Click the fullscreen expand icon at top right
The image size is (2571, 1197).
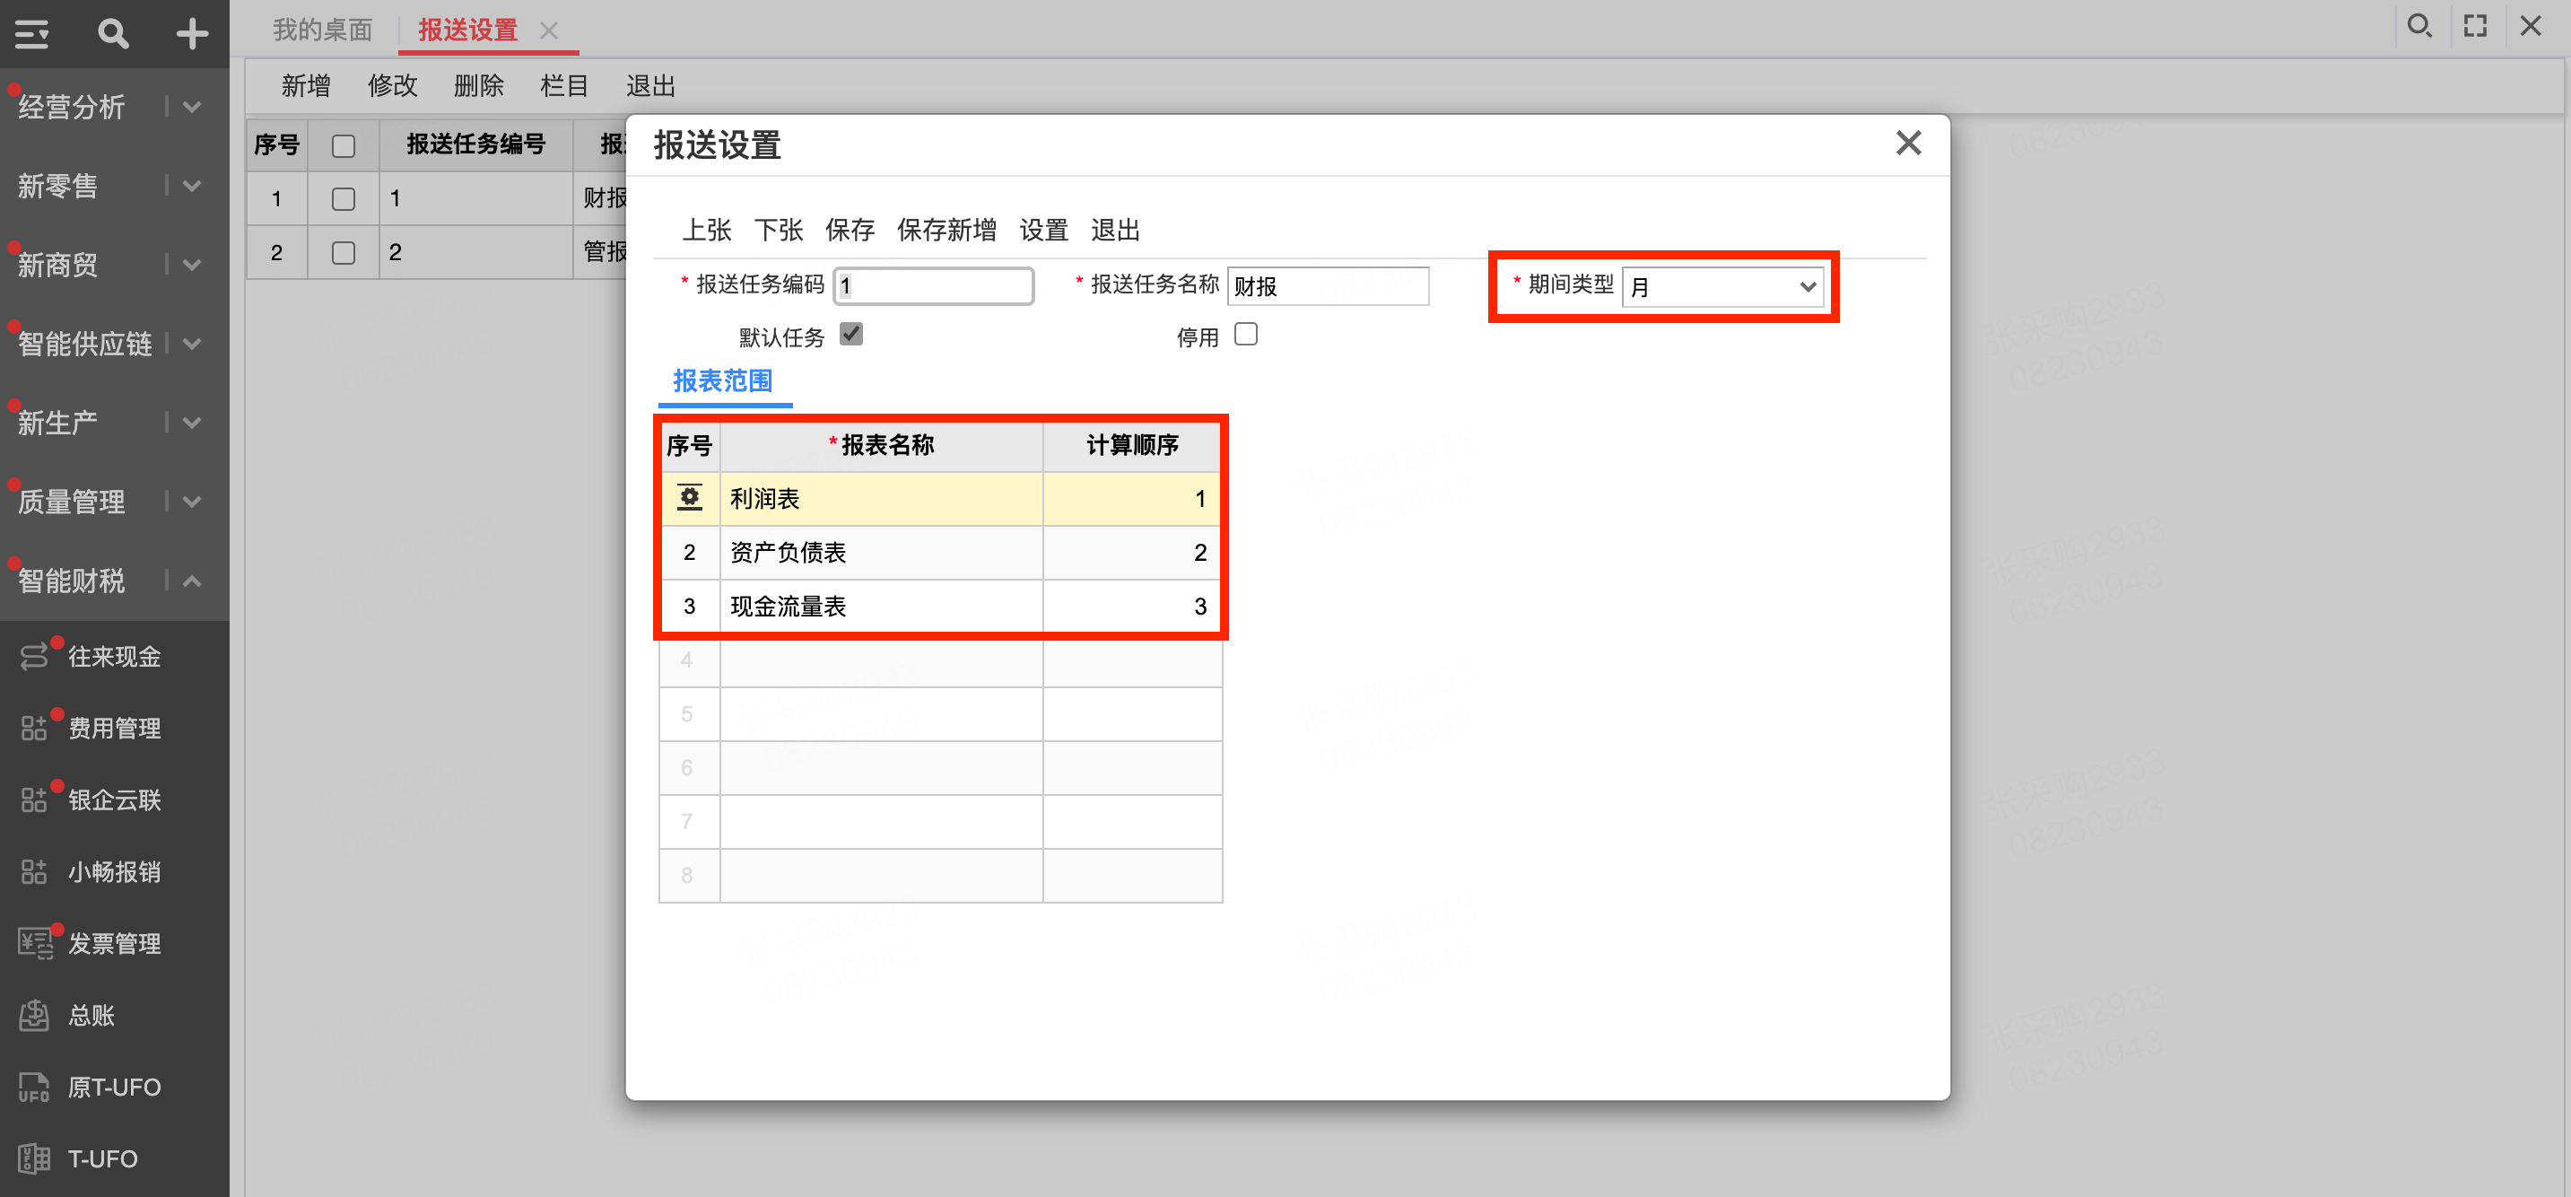(x=2474, y=26)
